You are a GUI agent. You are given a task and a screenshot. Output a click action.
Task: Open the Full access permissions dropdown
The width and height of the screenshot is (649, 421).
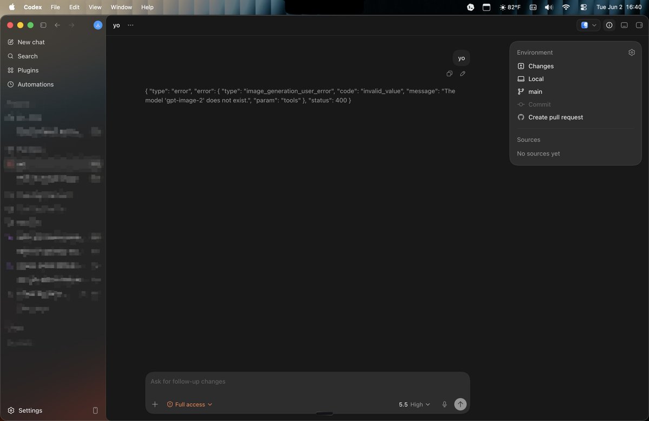point(190,404)
